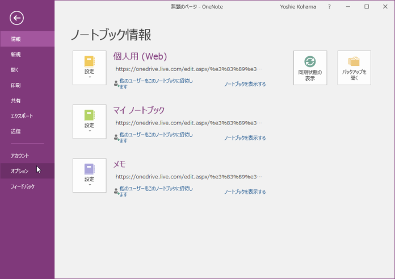Expand 設定 dropdown for メモ notebook

[89, 176]
